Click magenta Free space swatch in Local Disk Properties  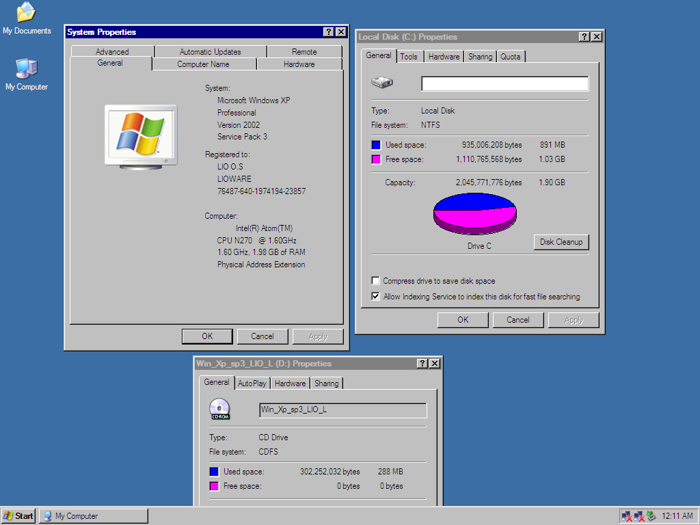(x=376, y=159)
